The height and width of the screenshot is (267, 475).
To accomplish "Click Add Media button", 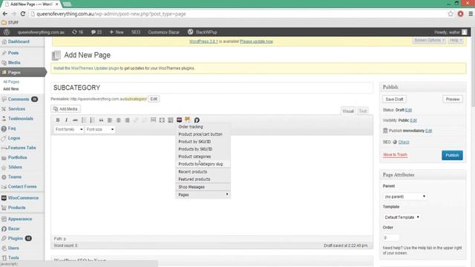I will (x=65, y=109).
